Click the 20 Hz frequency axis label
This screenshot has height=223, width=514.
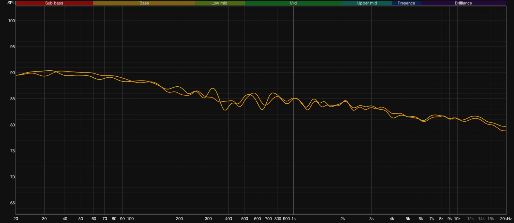click(16, 219)
